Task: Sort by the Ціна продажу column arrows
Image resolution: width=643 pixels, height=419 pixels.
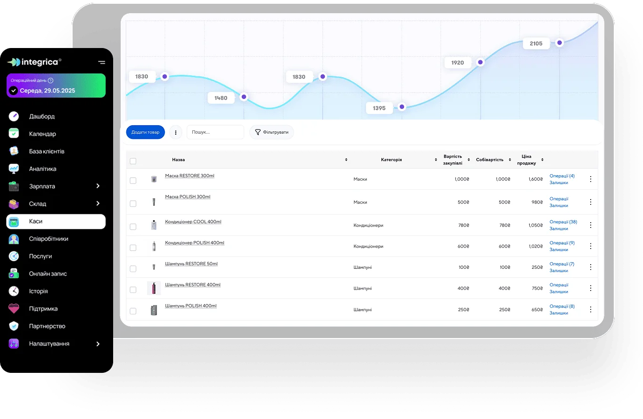Action: 542,160
